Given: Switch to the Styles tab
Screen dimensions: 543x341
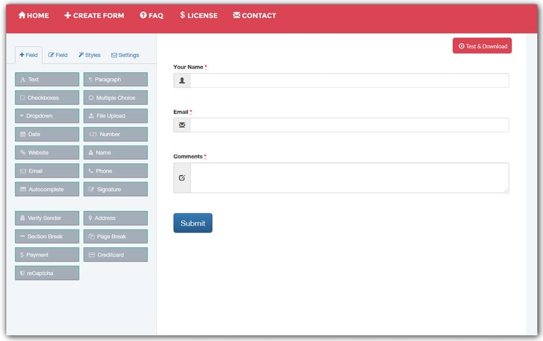Looking at the screenshot, I should tap(89, 55).
